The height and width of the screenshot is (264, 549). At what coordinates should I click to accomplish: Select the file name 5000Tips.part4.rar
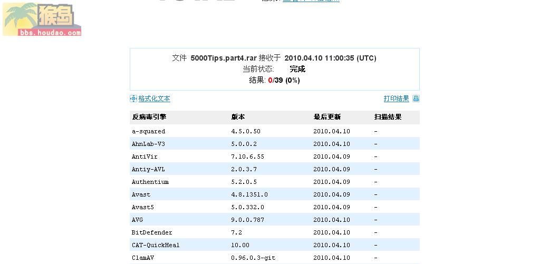(224, 58)
